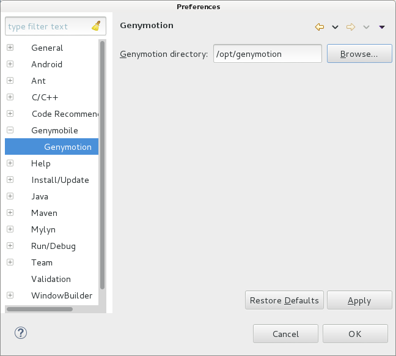
Task: Select the General preferences category
Action: point(47,48)
